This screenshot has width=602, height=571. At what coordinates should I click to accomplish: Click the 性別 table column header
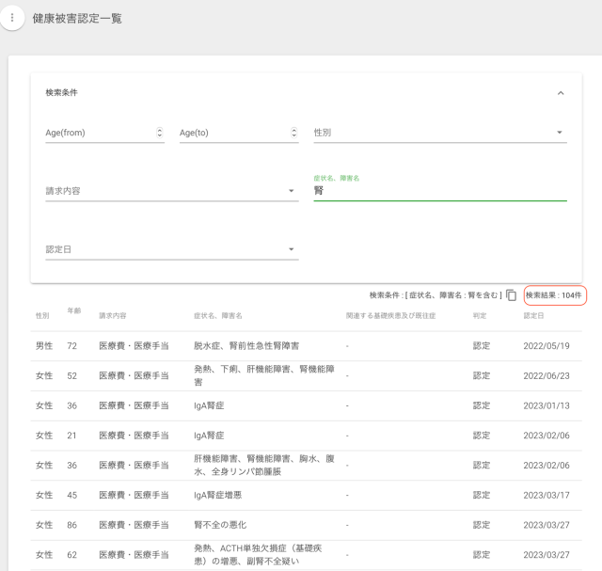42,315
